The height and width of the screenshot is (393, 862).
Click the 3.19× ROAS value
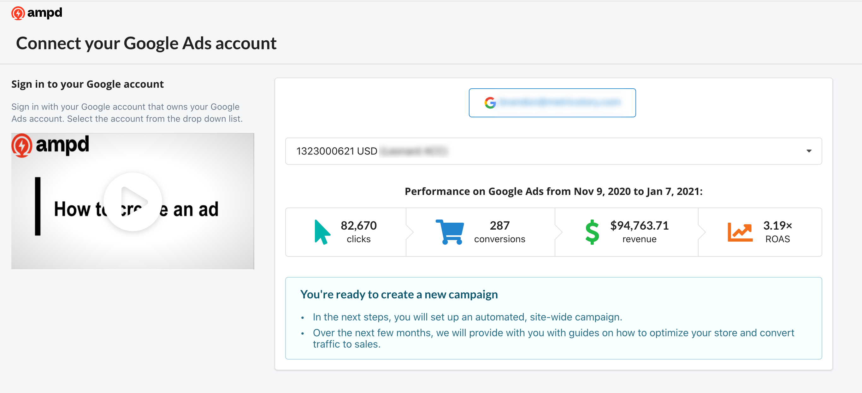click(777, 226)
